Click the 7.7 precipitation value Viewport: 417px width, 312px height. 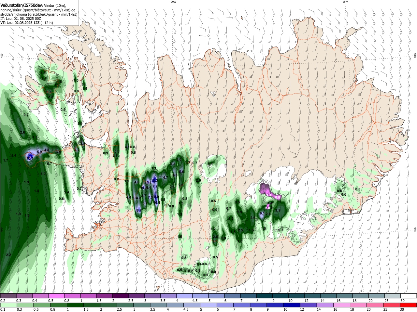coord(155,186)
